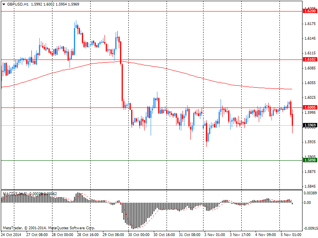Click the 3 Nov 17:00 time label
This screenshot has width=318, height=238.
click(x=240, y=234)
